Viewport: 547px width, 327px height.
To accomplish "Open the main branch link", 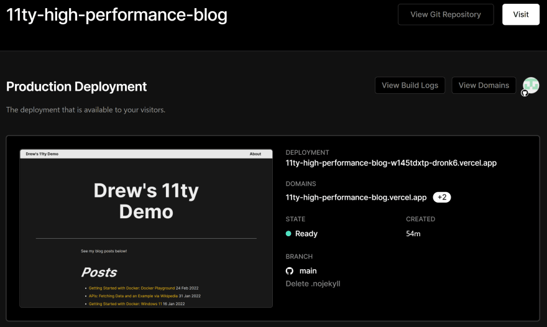I will [308, 271].
